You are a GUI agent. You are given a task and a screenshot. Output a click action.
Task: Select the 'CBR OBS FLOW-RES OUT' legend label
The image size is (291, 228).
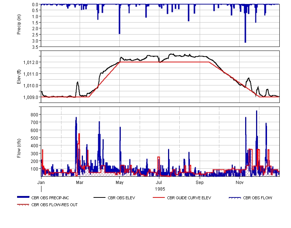pyautogui.click(x=54, y=205)
